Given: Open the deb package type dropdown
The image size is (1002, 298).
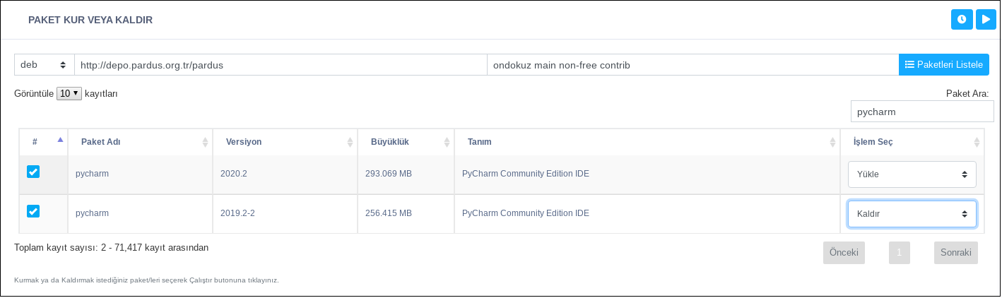Looking at the screenshot, I should (x=44, y=65).
